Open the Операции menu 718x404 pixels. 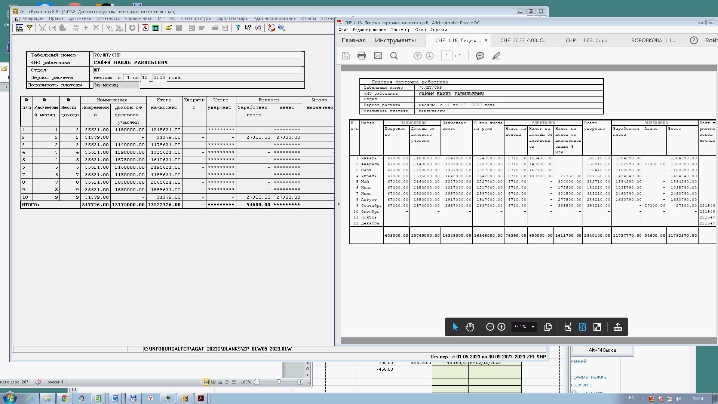coord(33,18)
